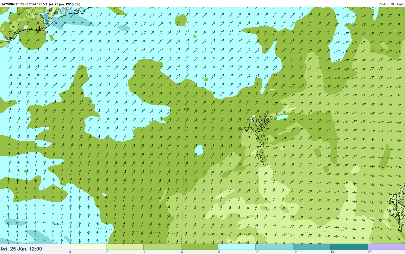Click the 2–4 m/s light lime legend swatch
Viewport: 405px width, 254px height.
[x=125, y=247]
